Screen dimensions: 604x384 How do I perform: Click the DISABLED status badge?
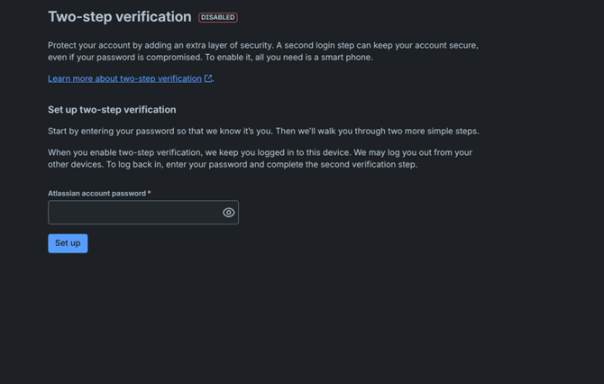[218, 17]
